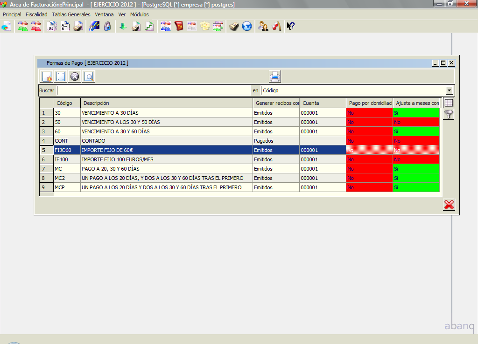The width and height of the screenshot is (478, 344).
Task: Click the green staircase document icon
Action: click(149, 26)
